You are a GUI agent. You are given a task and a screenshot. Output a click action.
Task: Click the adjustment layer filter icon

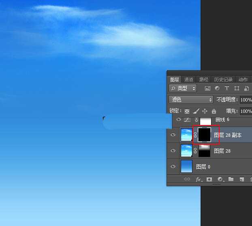pyautogui.click(x=217, y=88)
